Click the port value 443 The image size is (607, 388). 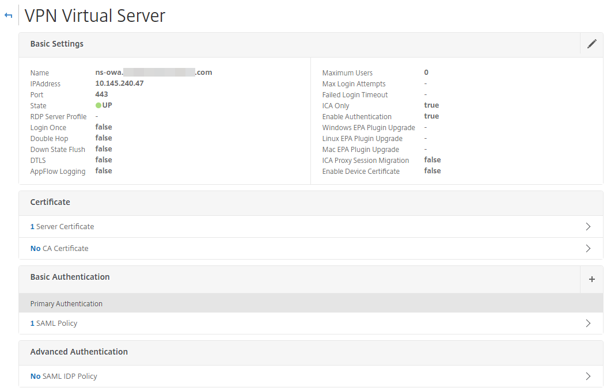[101, 94]
